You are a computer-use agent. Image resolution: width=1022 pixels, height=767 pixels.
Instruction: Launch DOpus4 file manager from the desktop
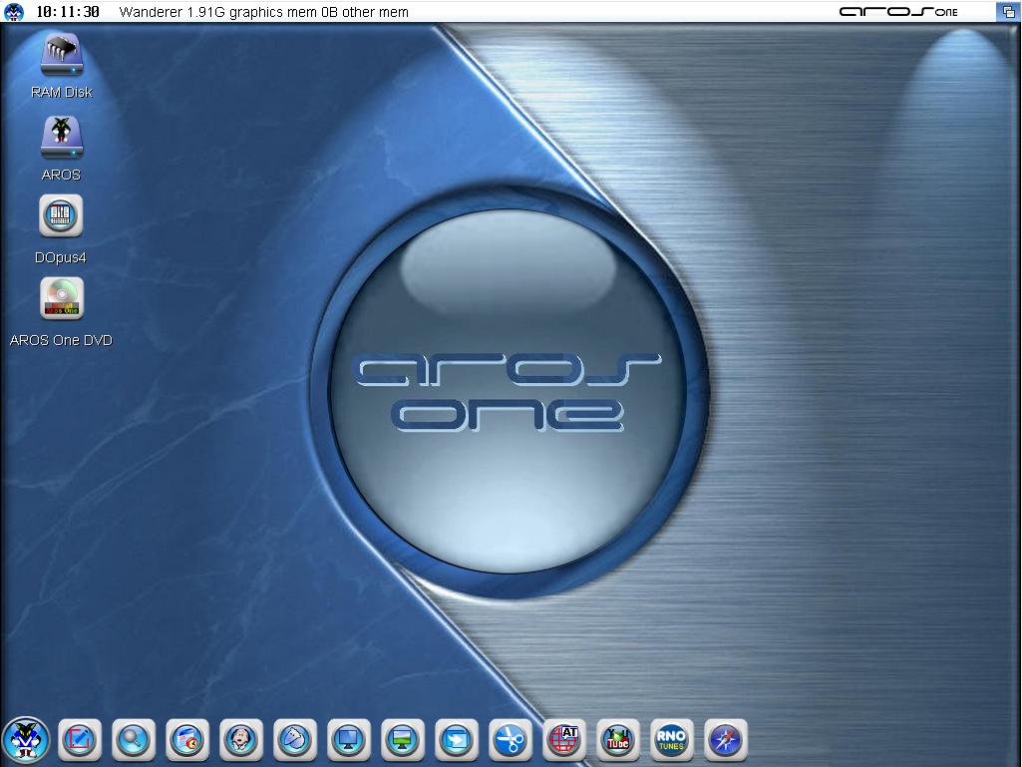coord(61,216)
